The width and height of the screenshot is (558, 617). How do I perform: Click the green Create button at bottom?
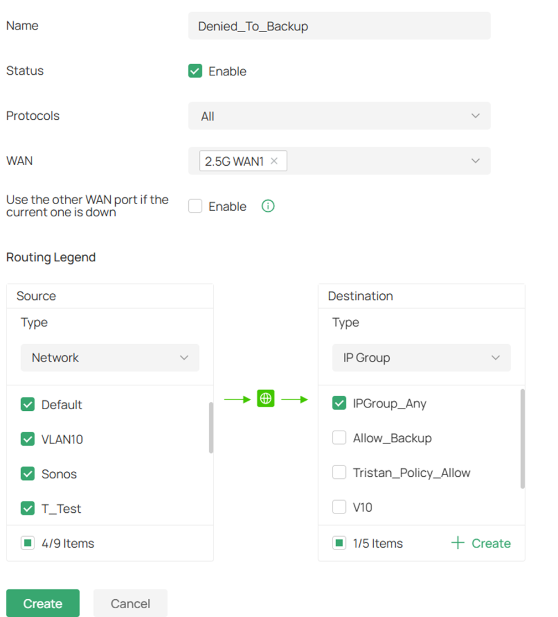tap(43, 603)
